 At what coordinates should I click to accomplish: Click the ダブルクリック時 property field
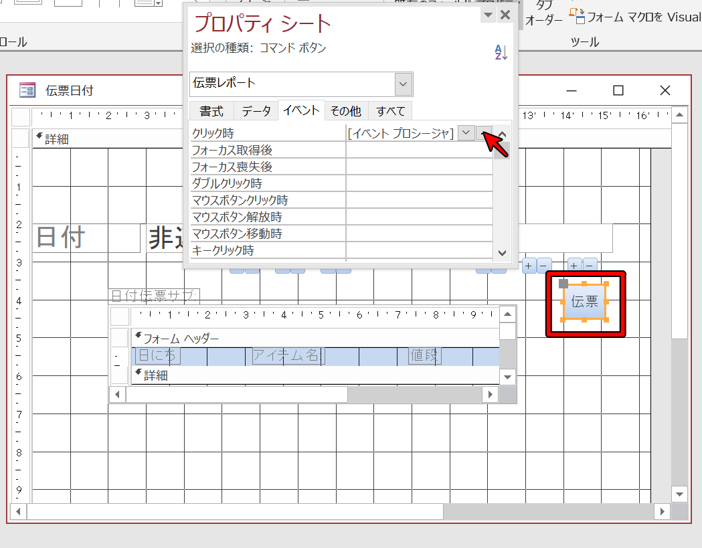pyautogui.click(x=419, y=183)
